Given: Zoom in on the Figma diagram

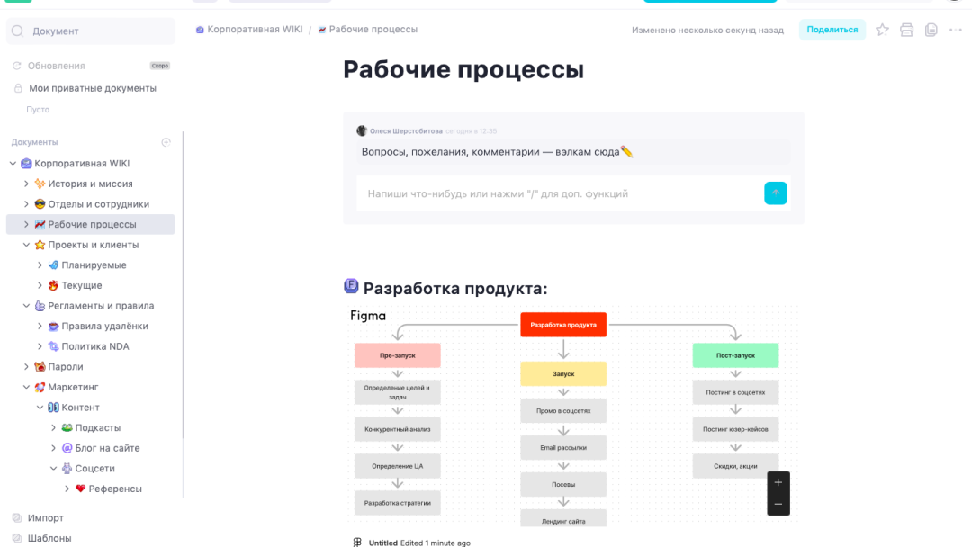Looking at the screenshot, I should tap(778, 482).
